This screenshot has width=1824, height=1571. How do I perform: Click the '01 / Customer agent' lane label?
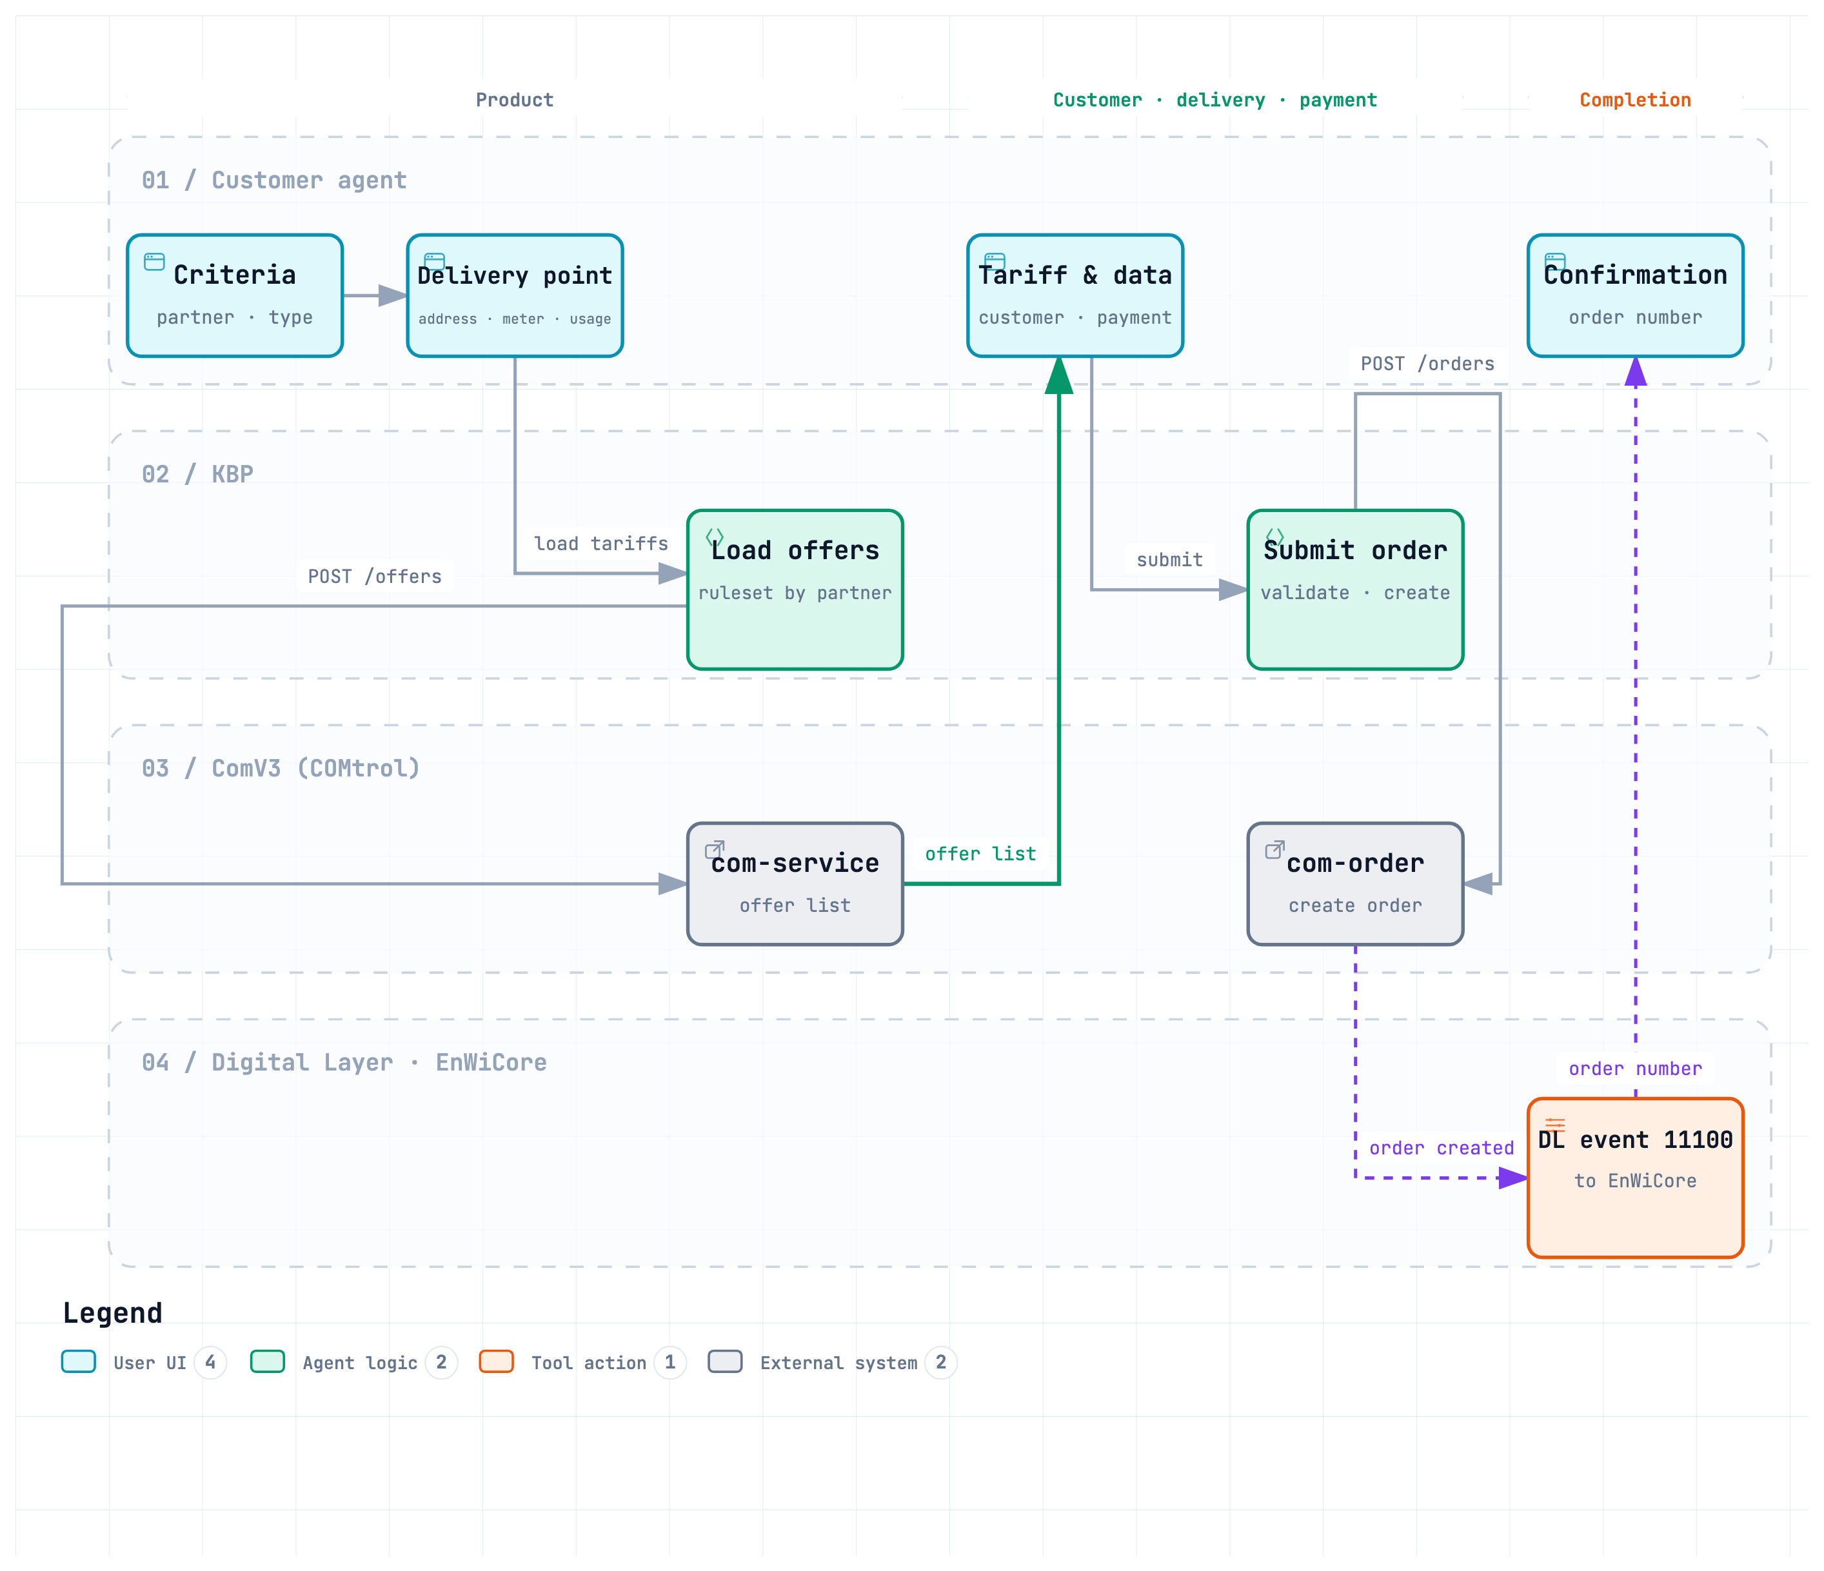[275, 181]
